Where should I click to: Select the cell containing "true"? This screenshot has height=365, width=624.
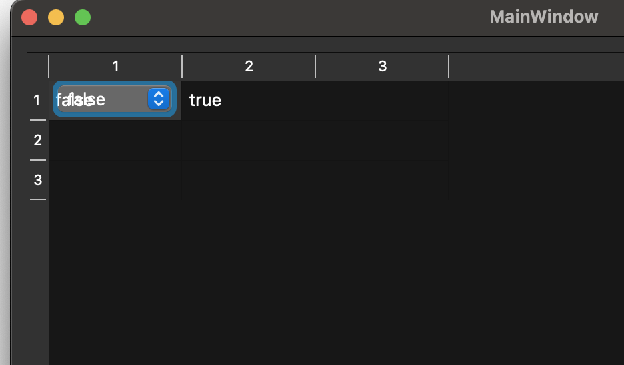[x=248, y=100]
